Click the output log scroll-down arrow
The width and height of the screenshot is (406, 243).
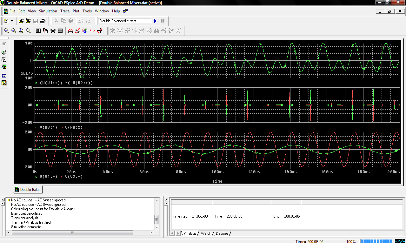(157, 227)
